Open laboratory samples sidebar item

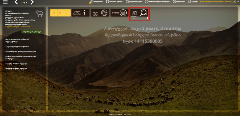tap(20, 58)
